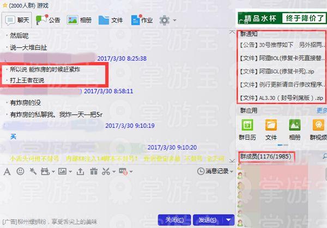Open the 相册 album tab
This screenshot has height=228, width=327.
pyautogui.click(x=79, y=20)
